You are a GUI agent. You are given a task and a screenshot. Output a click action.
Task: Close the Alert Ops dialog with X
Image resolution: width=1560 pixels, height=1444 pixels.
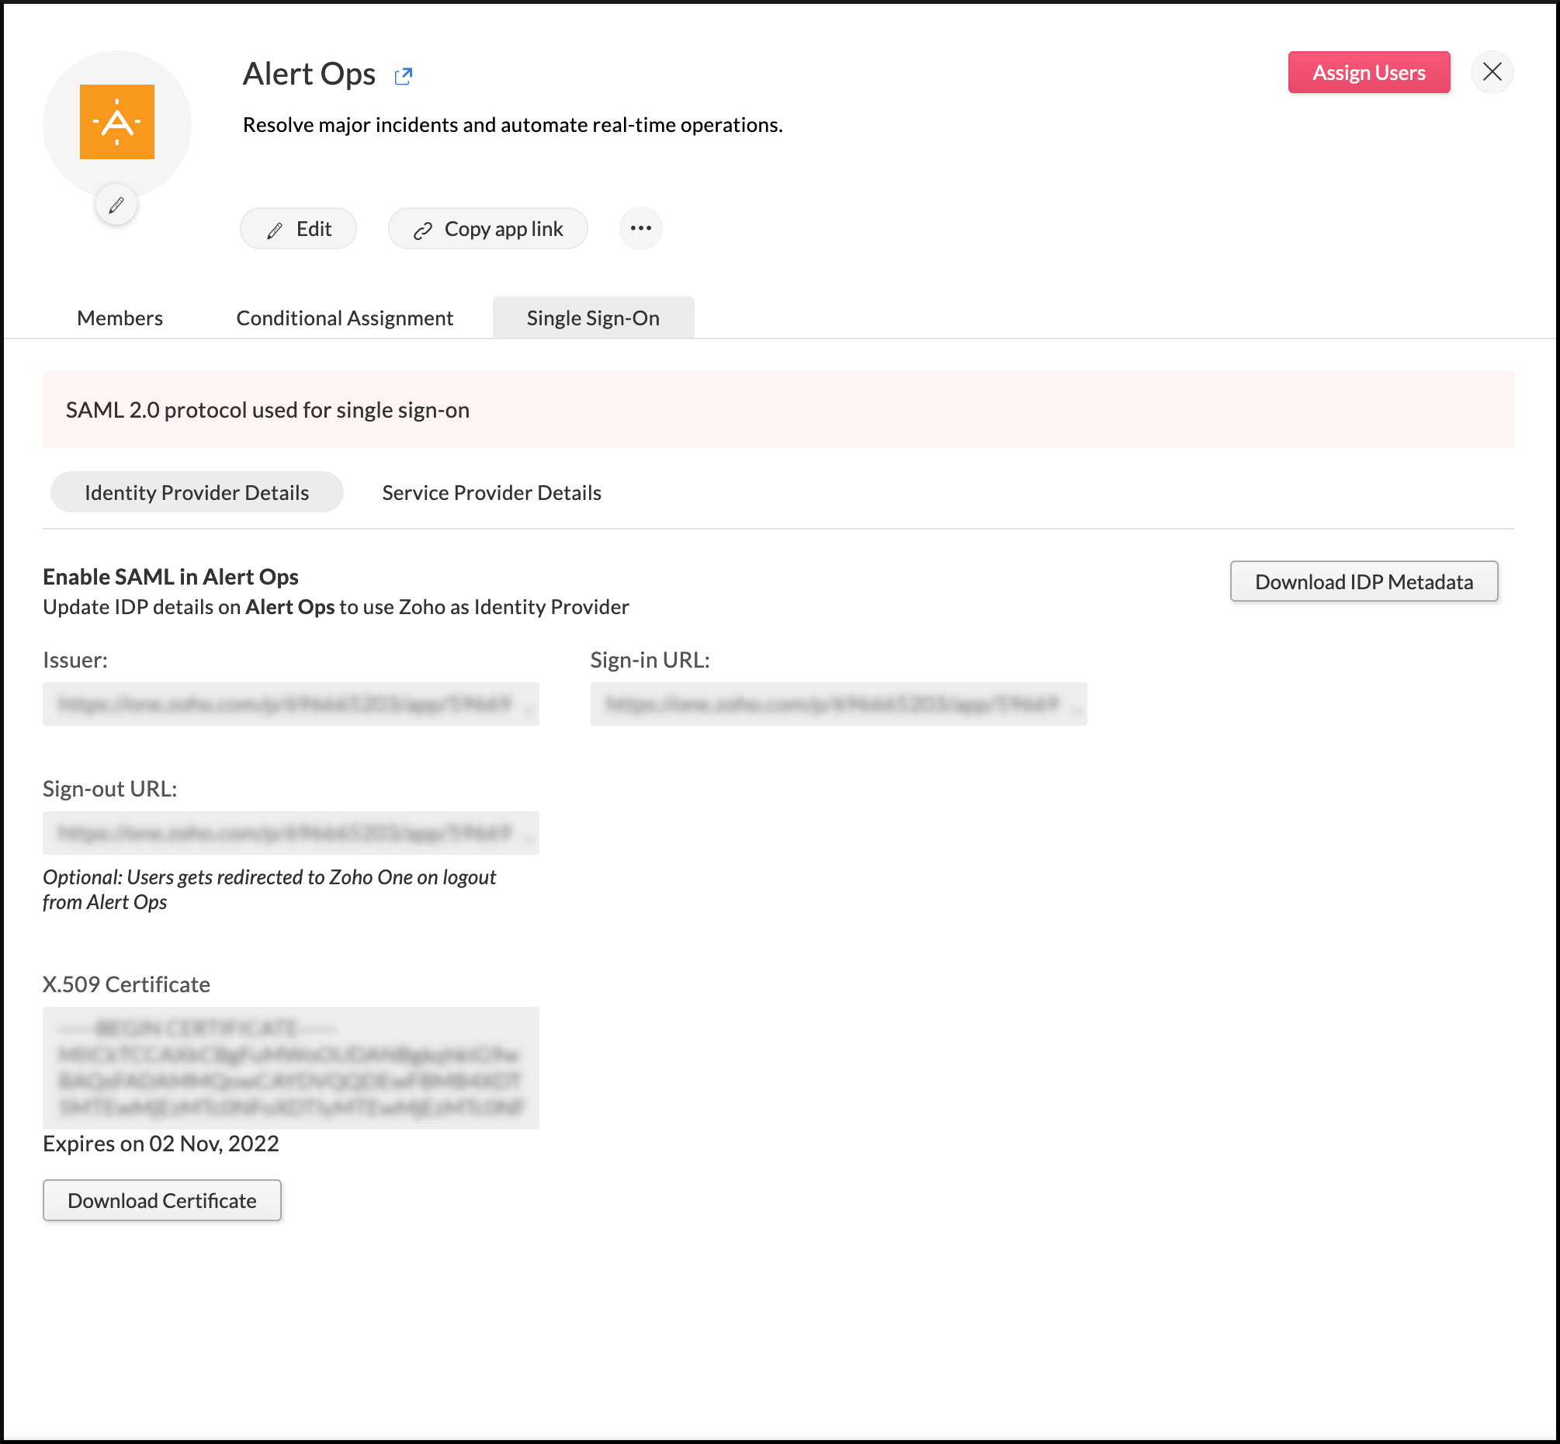tap(1491, 72)
